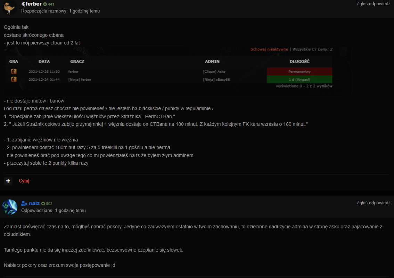Click player name '[Ninja] ferber' in table

(80, 80)
